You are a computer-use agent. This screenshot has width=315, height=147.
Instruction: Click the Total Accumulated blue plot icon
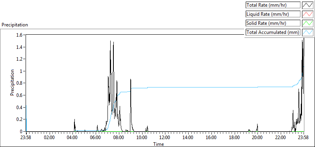308,32
